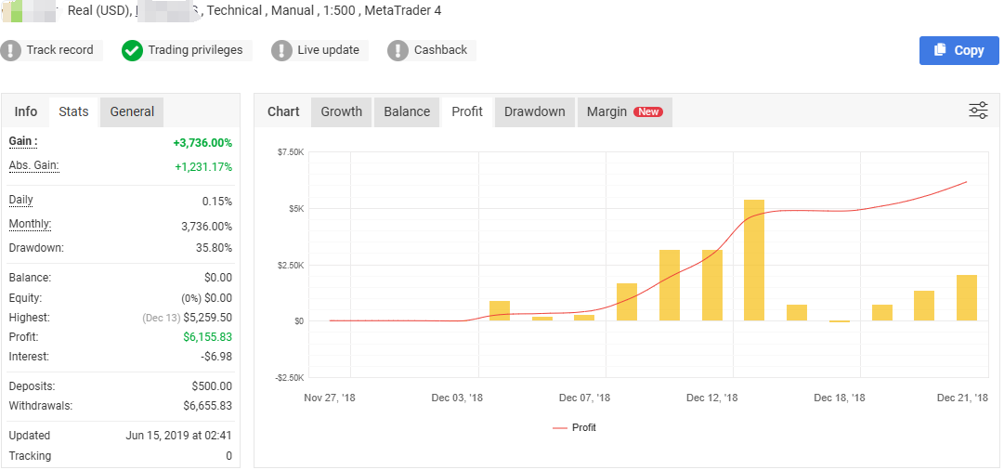This screenshot has height=470, width=1004.
Task: Click the Monthly stat label
Action: (30, 224)
